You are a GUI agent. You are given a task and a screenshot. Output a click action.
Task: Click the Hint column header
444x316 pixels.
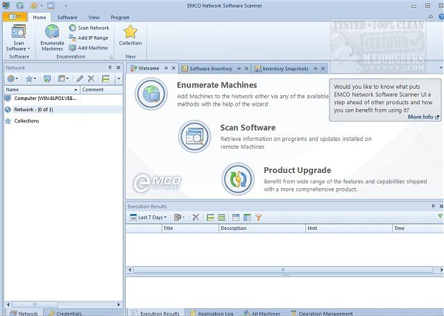(348, 228)
